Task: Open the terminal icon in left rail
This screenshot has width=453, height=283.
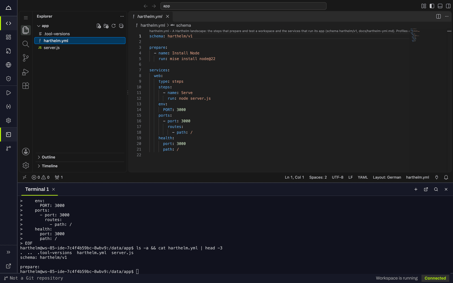Action: (8, 134)
